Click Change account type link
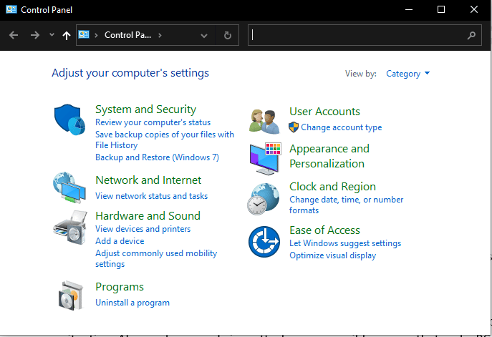 click(x=341, y=127)
